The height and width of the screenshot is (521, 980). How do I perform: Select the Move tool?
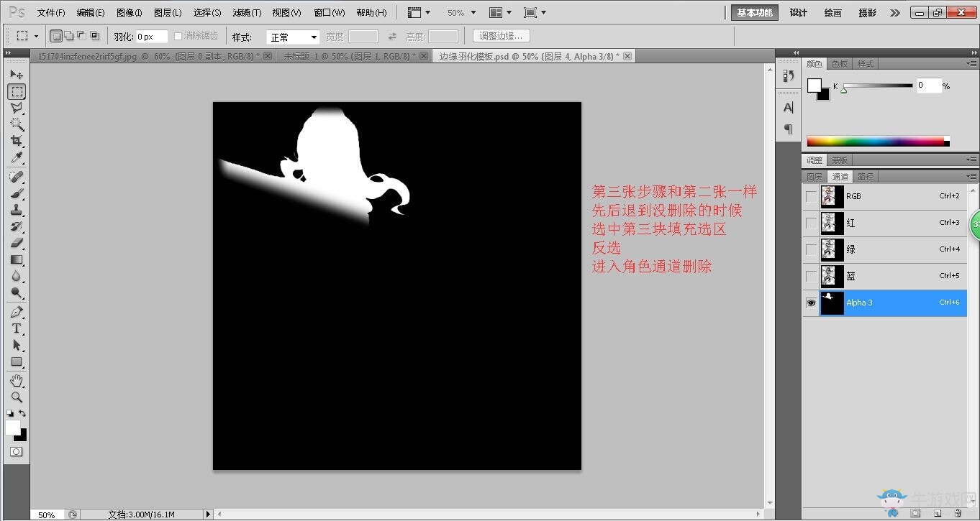pos(17,75)
